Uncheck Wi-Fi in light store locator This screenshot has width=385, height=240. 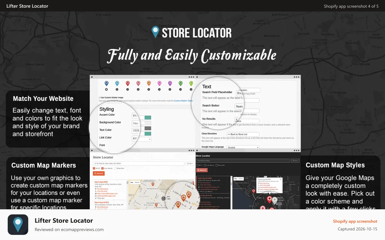point(94,168)
